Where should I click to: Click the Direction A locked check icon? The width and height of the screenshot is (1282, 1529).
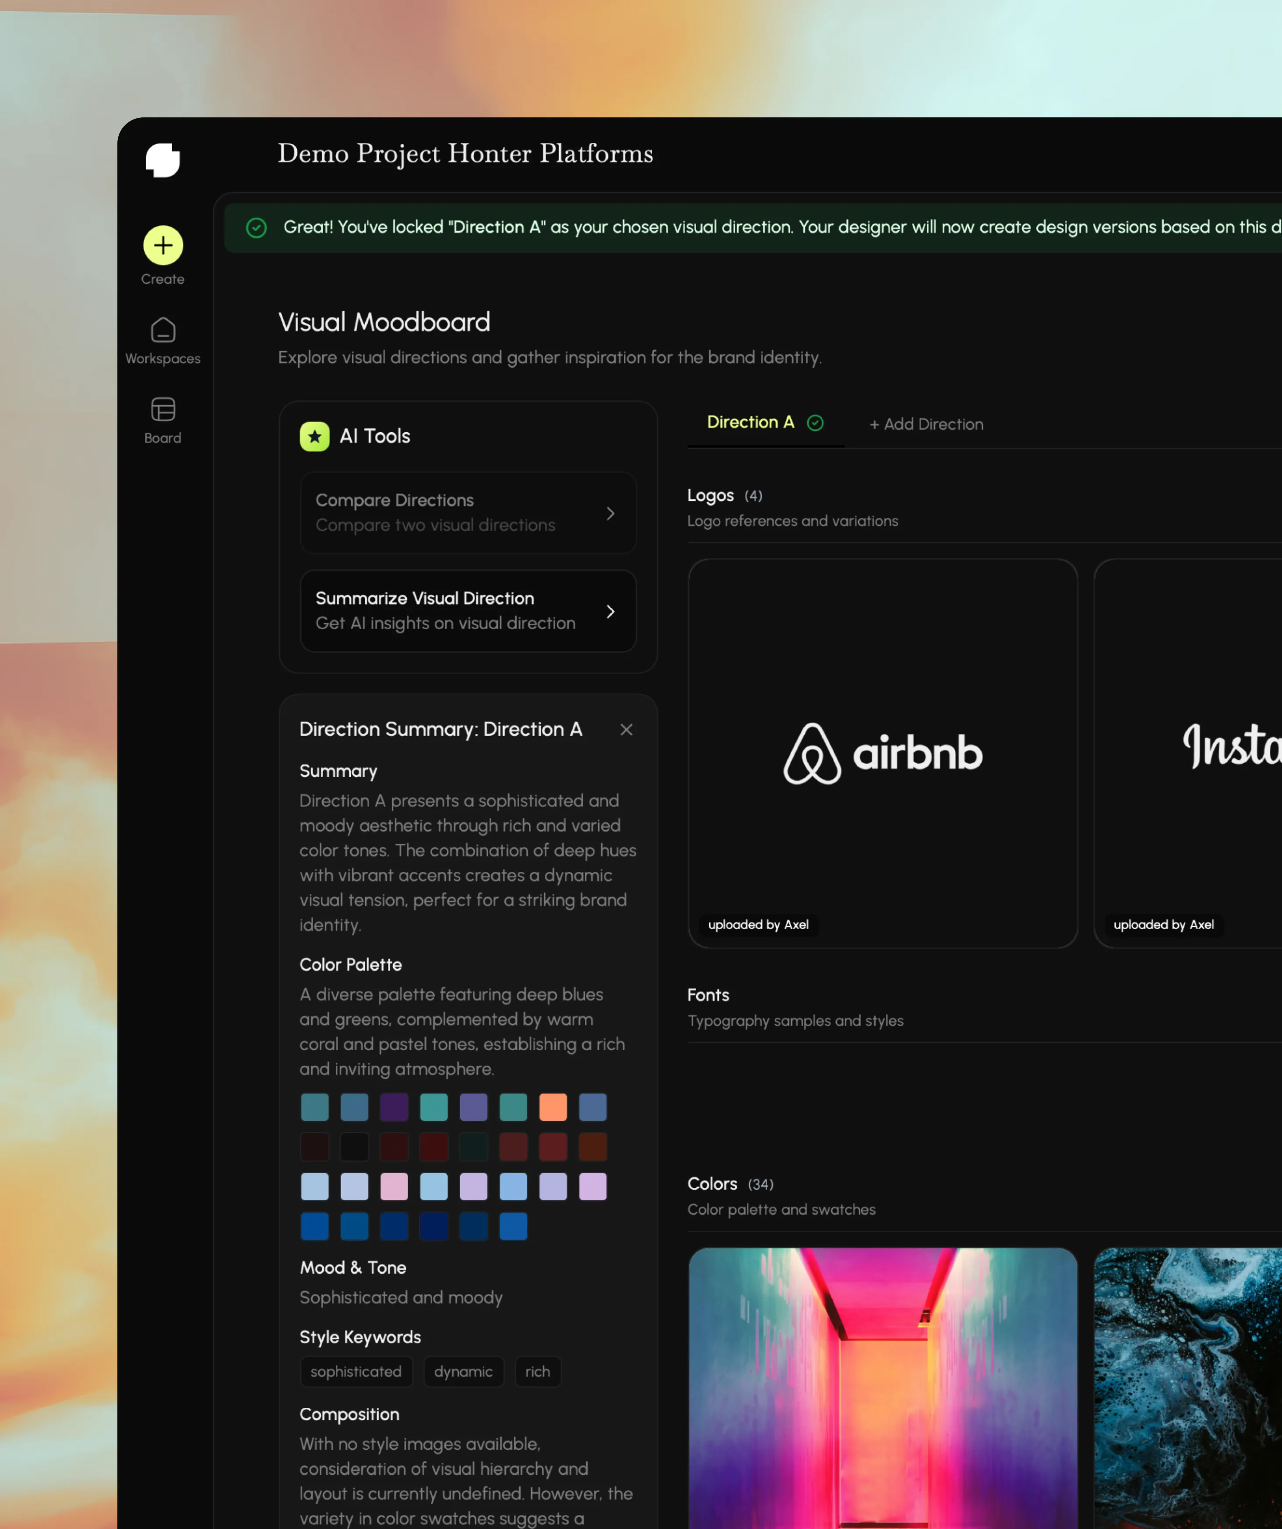pos(815,423)
